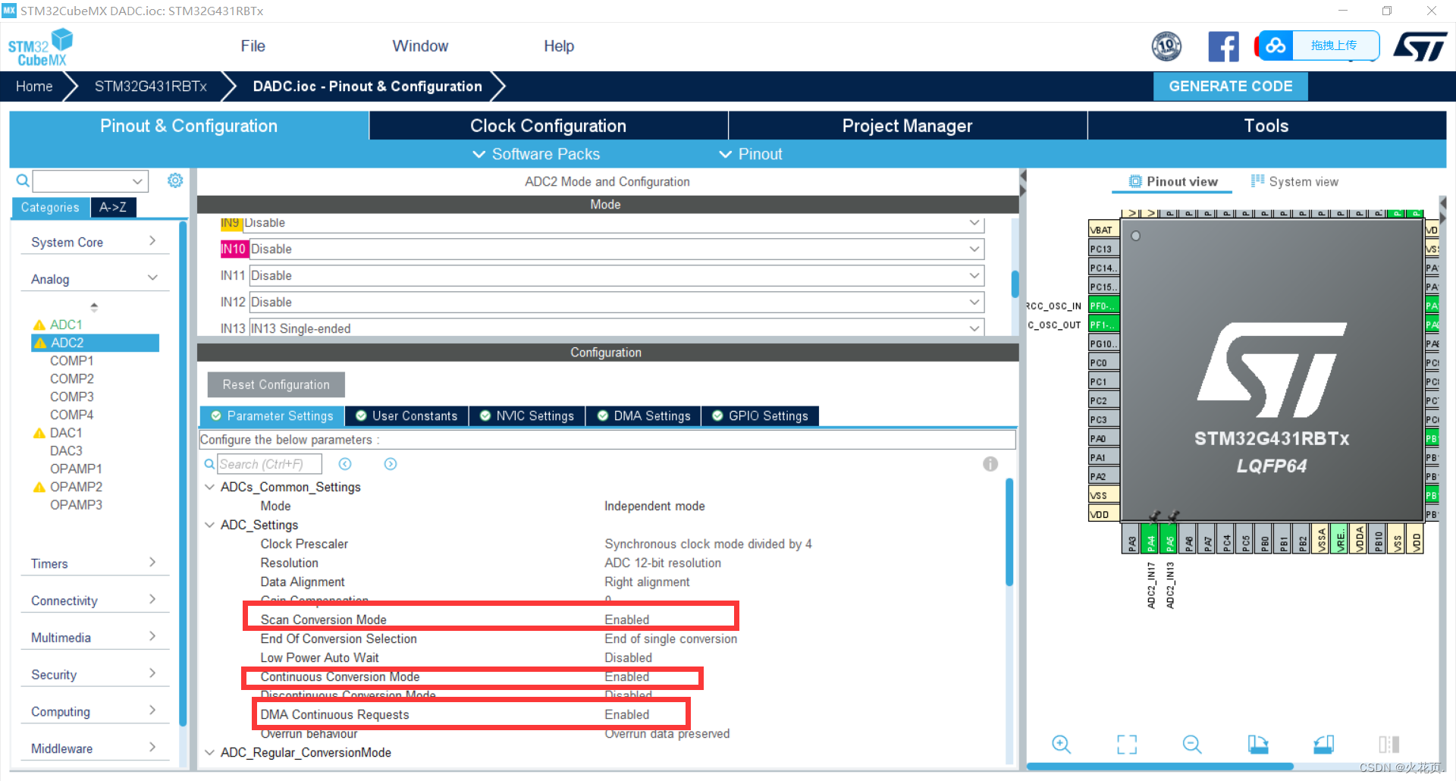
Task: Click the cloud upload icon
Action: tap(1276, 45)
